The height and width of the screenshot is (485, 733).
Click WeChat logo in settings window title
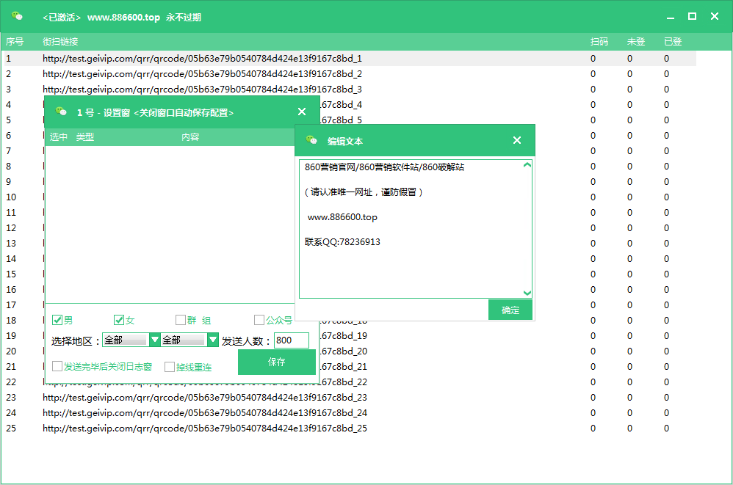(x=61, y=112)
